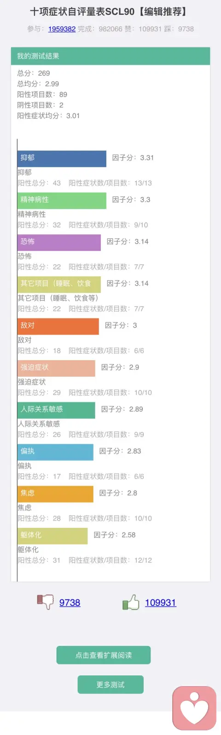The width and height of the screenshot is (221, 735).
Task: Tap the pink heart floating icon
Action: (x=194, y=708)
